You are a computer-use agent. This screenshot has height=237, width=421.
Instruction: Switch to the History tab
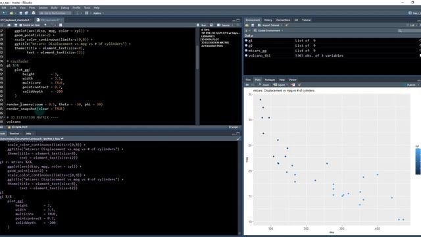click(x=268, y=20)
